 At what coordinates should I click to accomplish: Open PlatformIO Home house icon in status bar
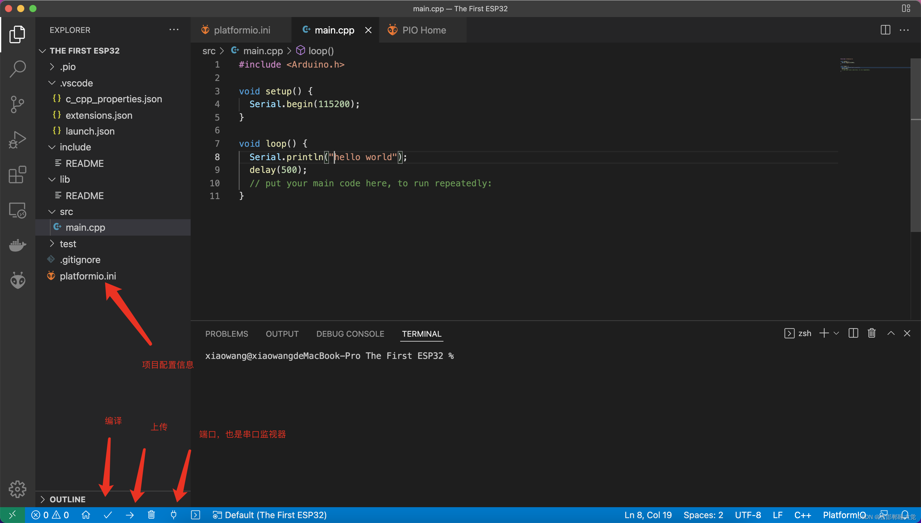coord(86,515)
